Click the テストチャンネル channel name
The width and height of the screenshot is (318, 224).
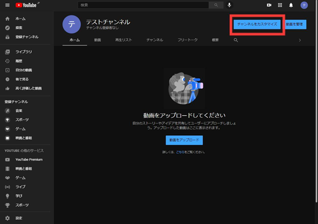(108, 22)
